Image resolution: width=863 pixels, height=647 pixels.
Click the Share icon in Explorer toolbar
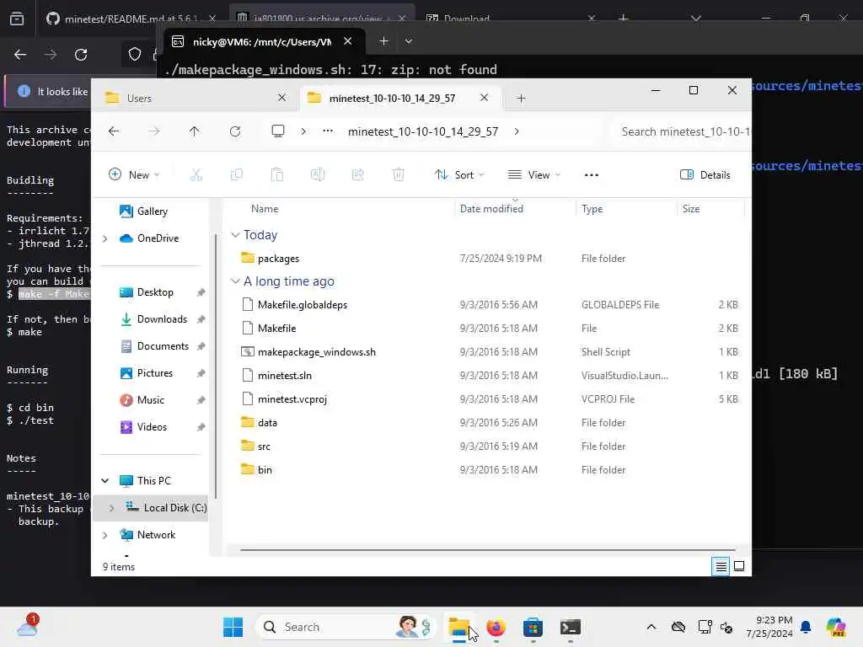pyautogui.click(x=357, y=175)
